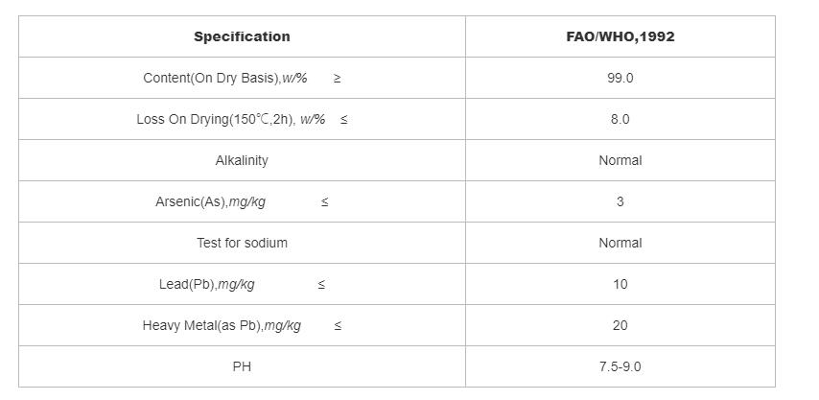Click the Lead limit value 10
The height and width of the screenshot is (400, 819).
(620, 284)
